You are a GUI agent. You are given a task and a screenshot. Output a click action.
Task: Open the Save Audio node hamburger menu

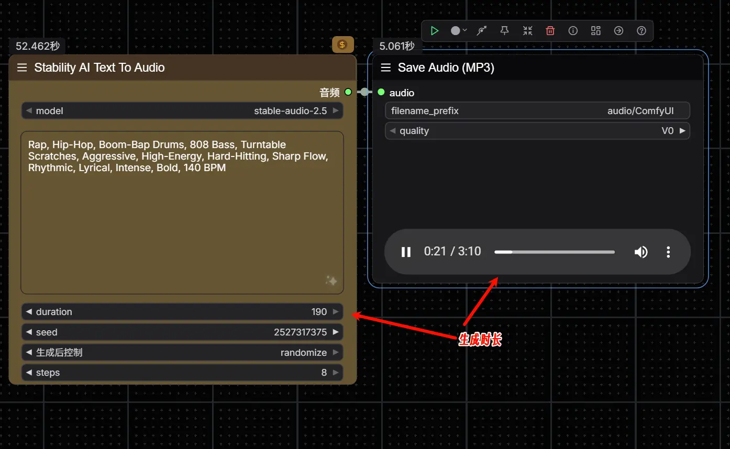(x=385, y=68)
